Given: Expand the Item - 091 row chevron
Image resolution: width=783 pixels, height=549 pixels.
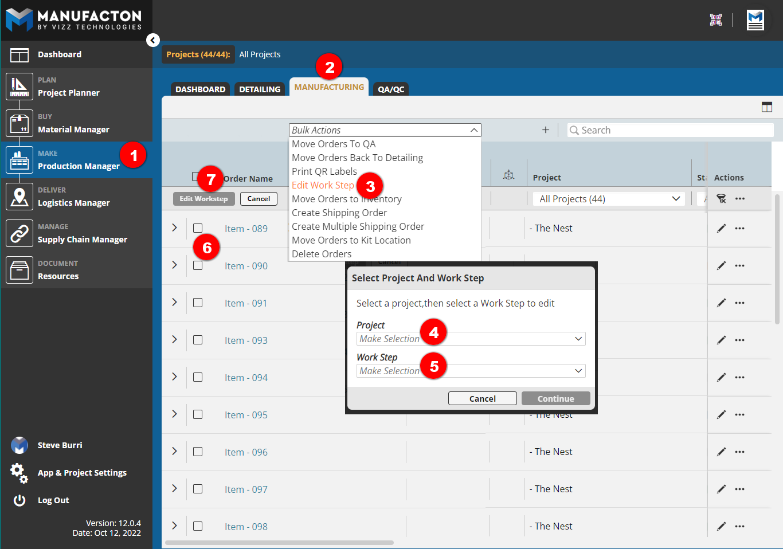Looking at the screenshot, I should pos(174,303).
